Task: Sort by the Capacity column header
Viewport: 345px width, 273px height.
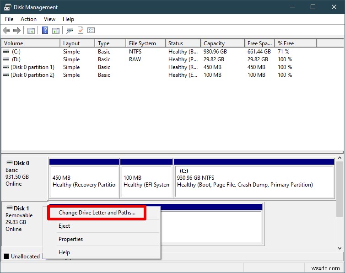Action: 223,43
